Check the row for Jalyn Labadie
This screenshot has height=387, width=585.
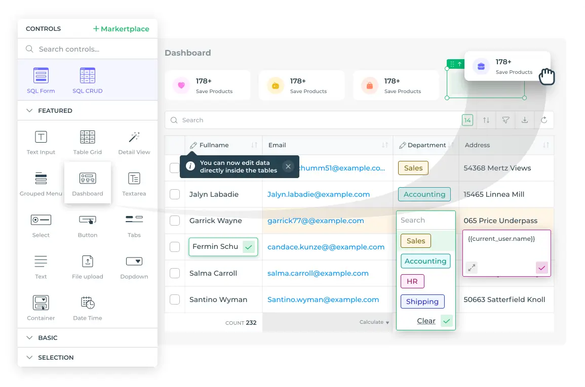click(x=175, y=194)
